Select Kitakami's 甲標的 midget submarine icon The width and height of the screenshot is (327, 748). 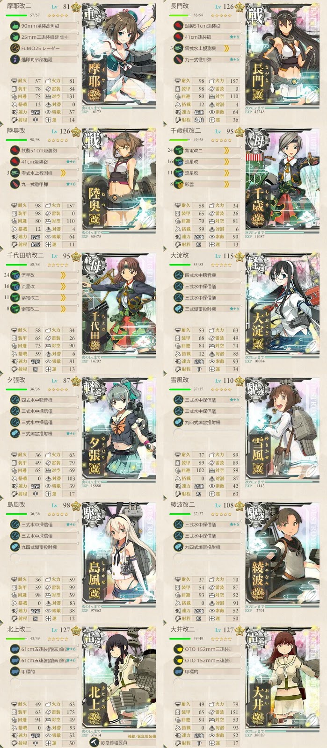click(x=15, y=671)
